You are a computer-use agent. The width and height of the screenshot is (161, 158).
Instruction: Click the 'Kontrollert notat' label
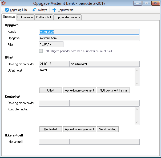[x=18, y=109]
